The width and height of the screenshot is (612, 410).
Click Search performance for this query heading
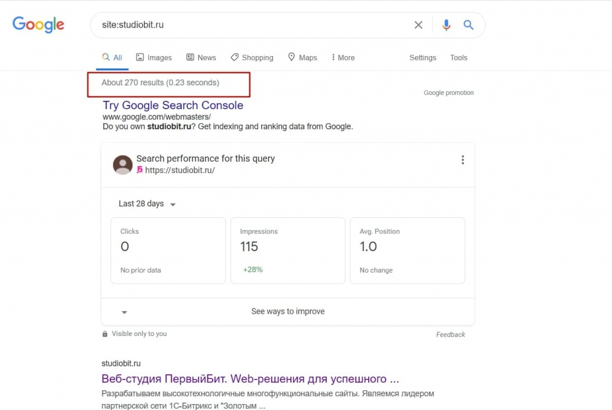click(x=206, y=159)
